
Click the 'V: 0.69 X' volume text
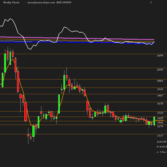[162, 147]
